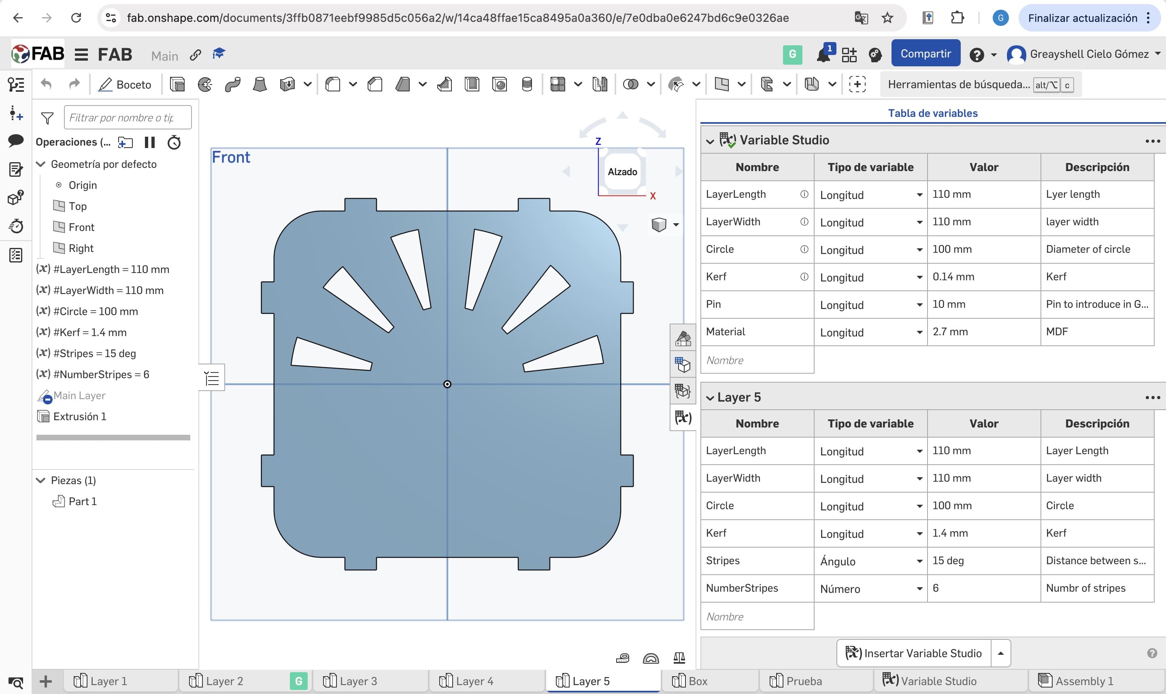Collapse the Variable Studio section
The width and height of the screenshot is (1166, 694).
[x=710, y=141]
